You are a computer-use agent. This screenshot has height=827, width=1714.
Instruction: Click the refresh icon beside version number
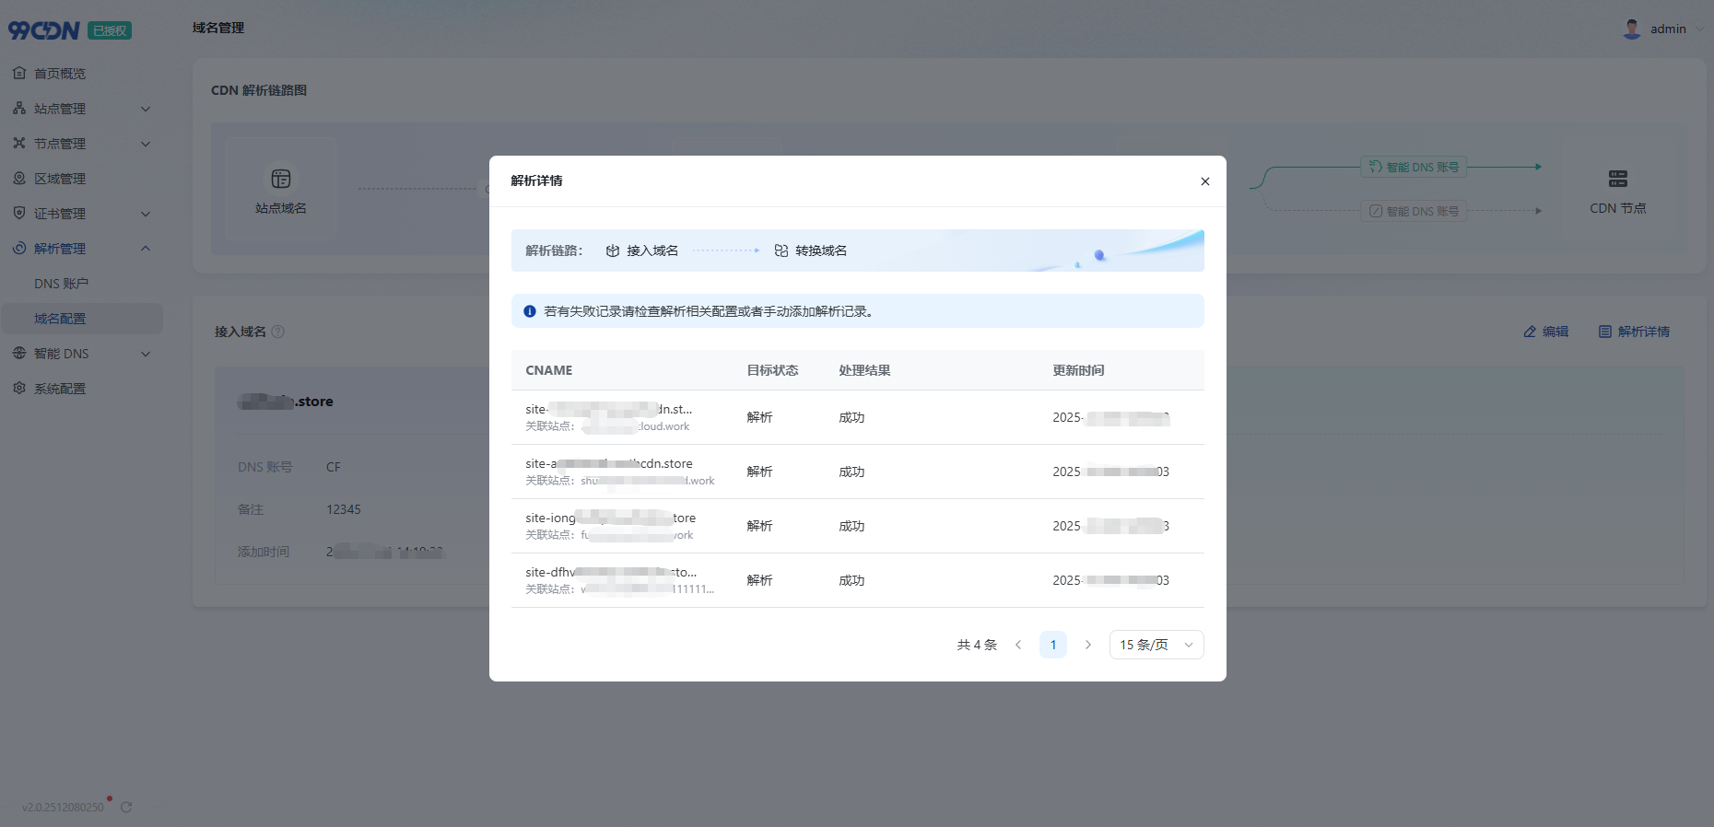point(126,807)
